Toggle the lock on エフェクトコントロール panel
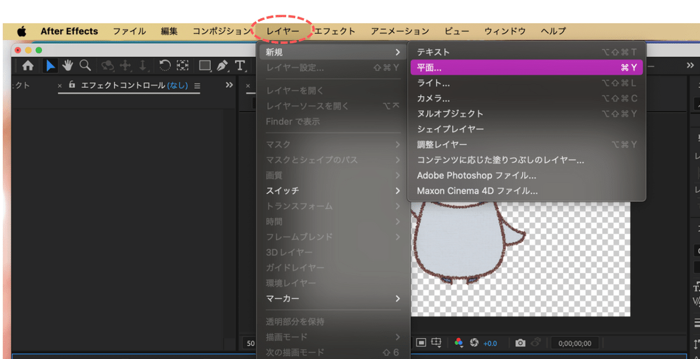The height and width of the screenshot is (359, 700). pos(72,85)
